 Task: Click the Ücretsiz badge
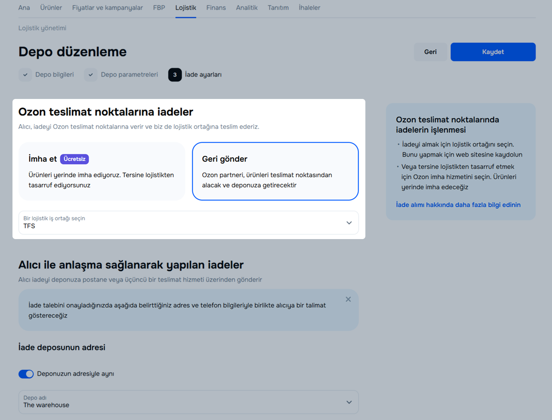(74, 159)
